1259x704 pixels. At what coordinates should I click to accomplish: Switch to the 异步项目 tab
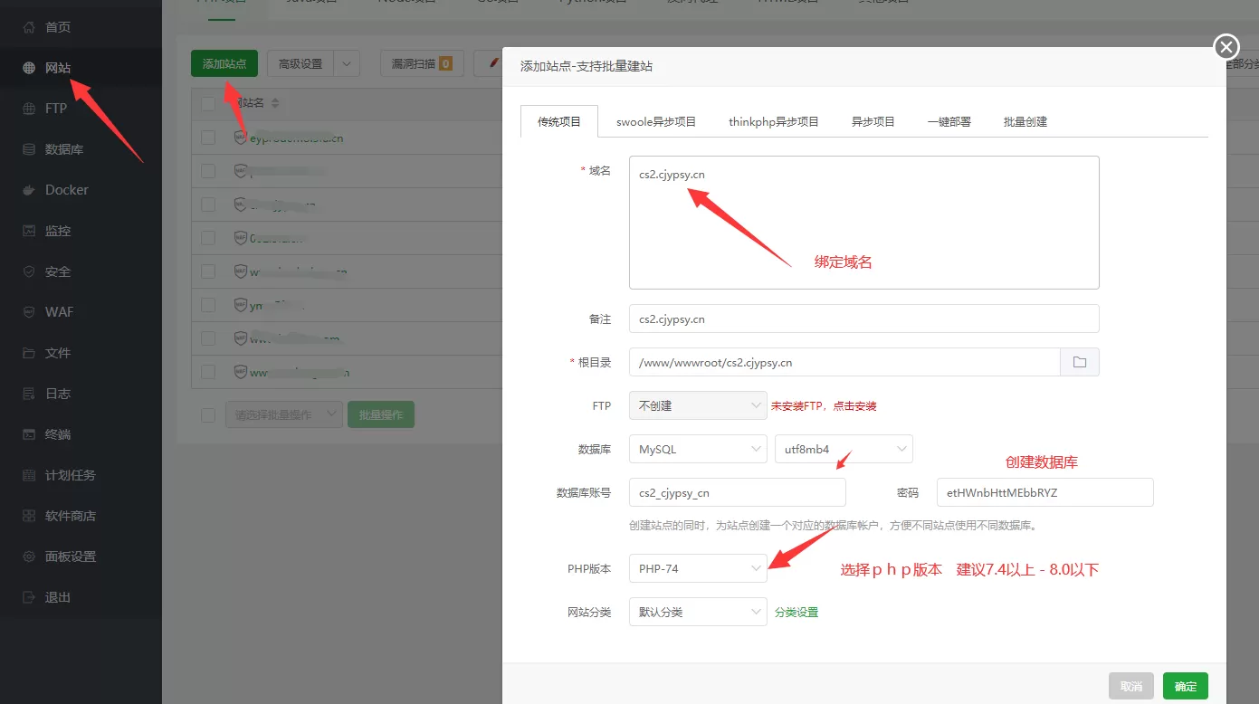tap(873, 121)
